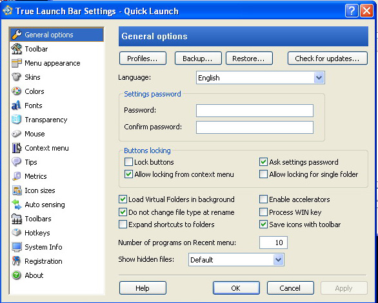The width and height of the screenshot is (378, 303).
Task: Click the Tips speech bubble icon
Action: [x=17, y=162]
